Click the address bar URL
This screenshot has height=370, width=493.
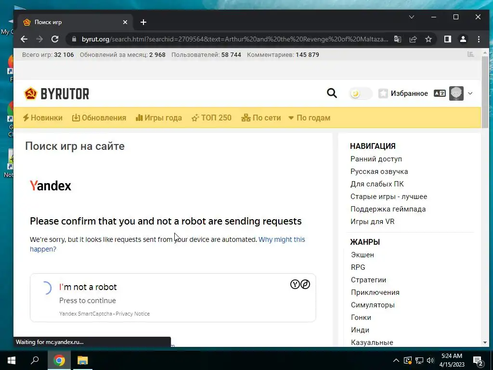point(235,39)
